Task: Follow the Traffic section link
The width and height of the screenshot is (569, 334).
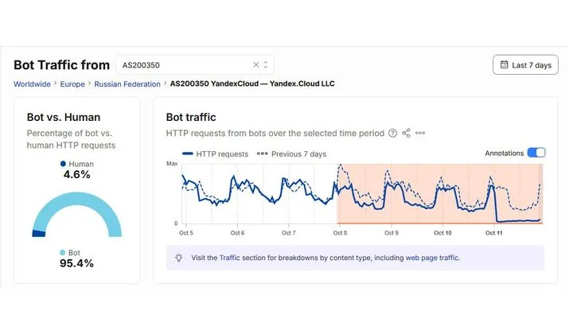Action: click(x=230, y=258)
